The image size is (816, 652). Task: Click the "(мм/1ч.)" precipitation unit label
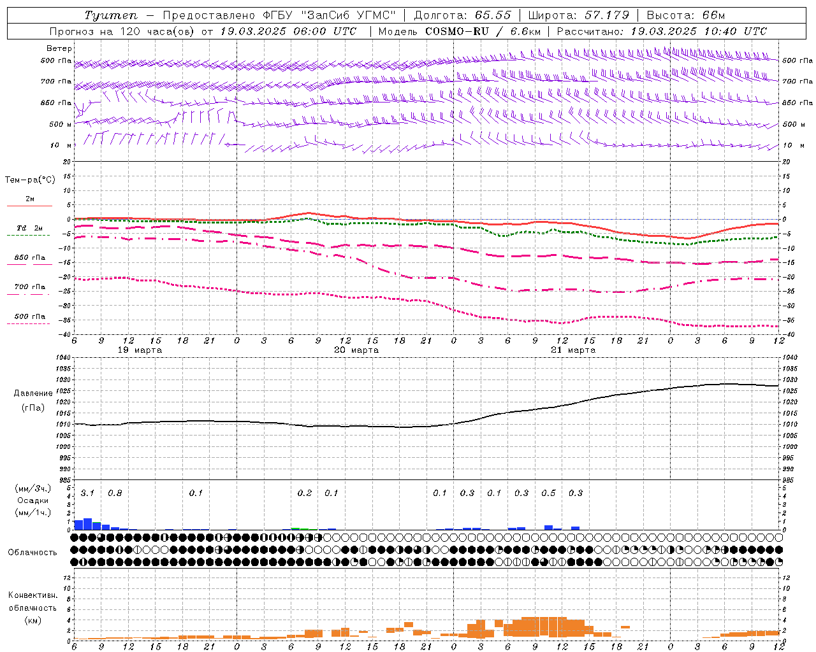click(33, 513)
